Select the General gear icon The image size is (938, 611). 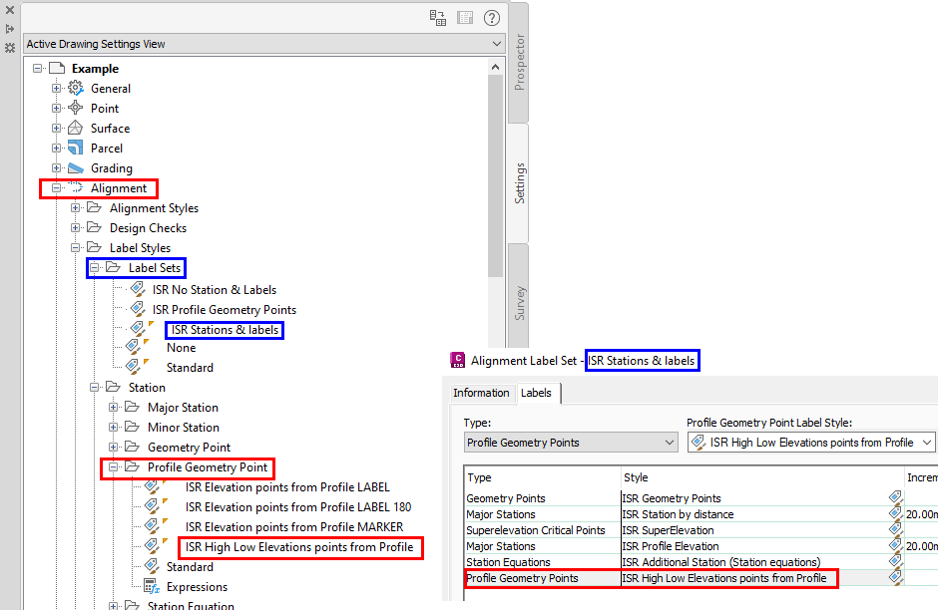[76, 88]
